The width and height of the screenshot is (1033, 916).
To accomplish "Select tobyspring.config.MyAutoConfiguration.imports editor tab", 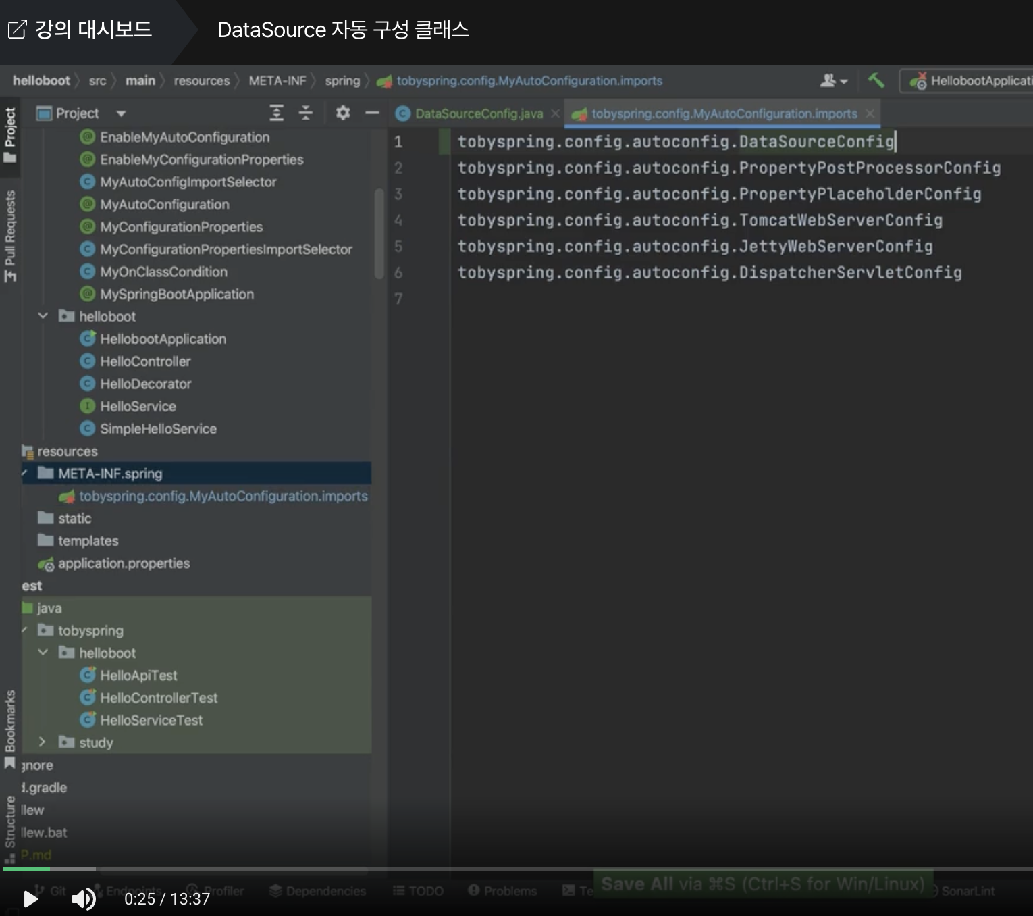I will click(x=724, y=113).
